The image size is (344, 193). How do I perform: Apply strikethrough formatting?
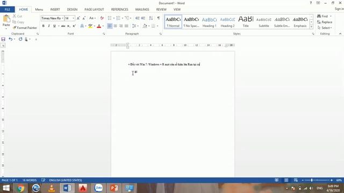click(x=63, y=26)
